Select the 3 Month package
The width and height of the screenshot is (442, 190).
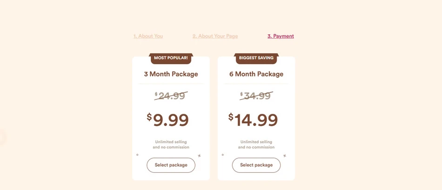click(x=171, y=165)
